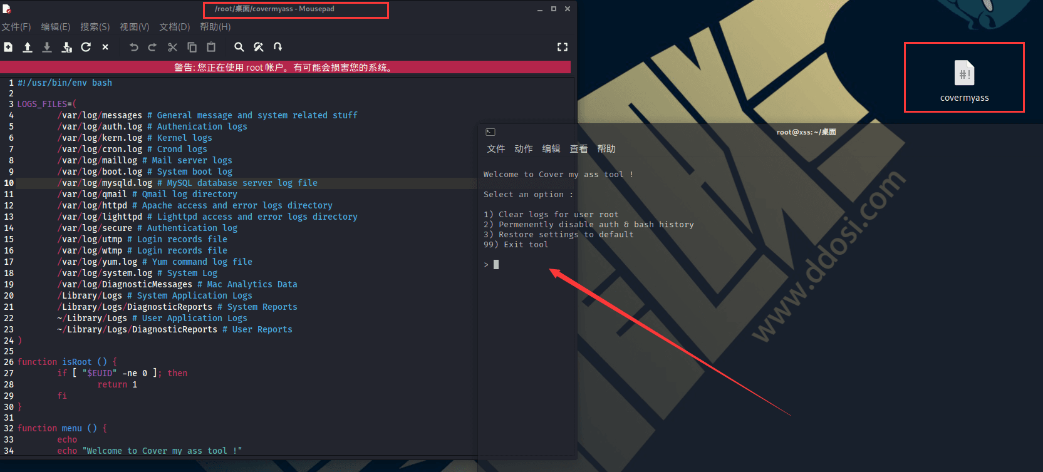
Task: Open the 文件(F) menu in Mousepad
Action: (x=16, y=27)
